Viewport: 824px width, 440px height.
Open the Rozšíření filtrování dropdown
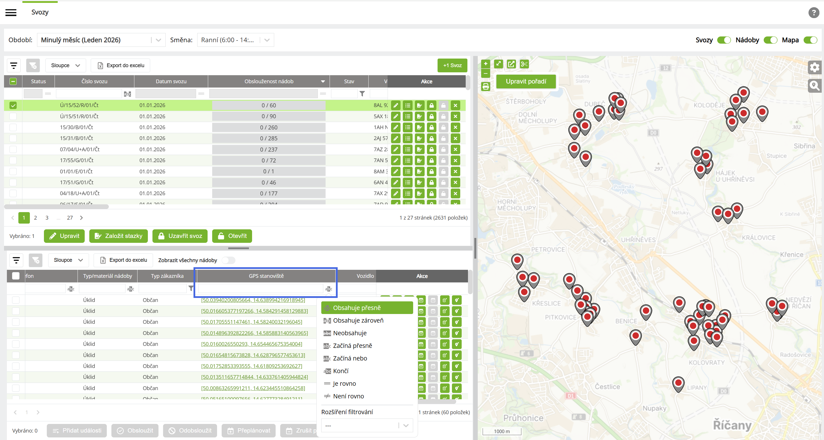367,426
